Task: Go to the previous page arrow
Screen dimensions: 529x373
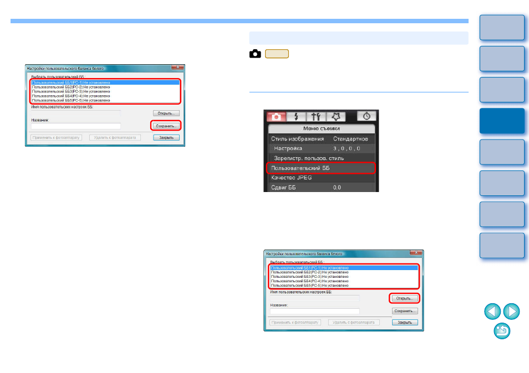Action: coord(492,311)
